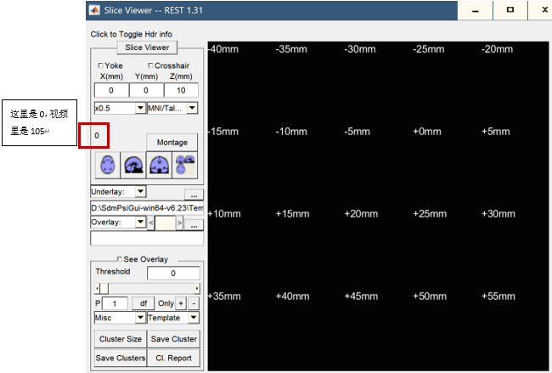
Task: Click the underlay browse '...' button
Action: pos(194,194)
